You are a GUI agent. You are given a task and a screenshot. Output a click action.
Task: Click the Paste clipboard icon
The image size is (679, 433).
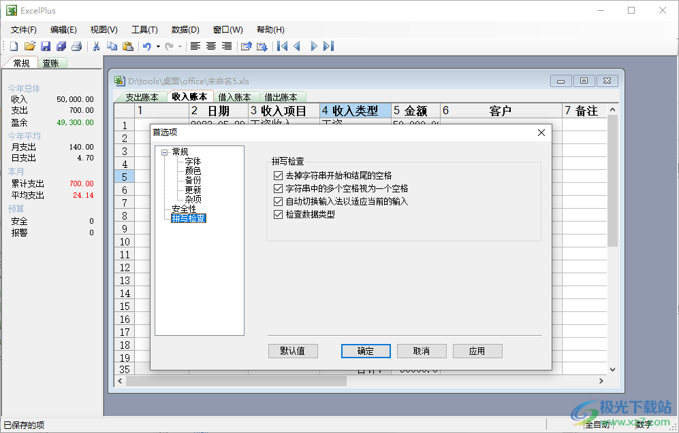tap(128, 46)
